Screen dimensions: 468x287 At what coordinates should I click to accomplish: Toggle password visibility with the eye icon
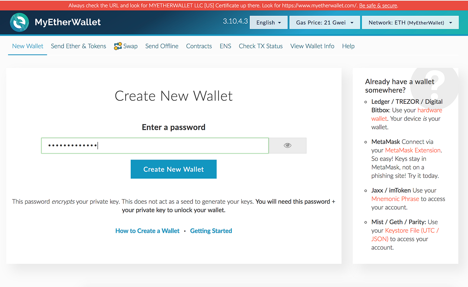coord(287,146)
